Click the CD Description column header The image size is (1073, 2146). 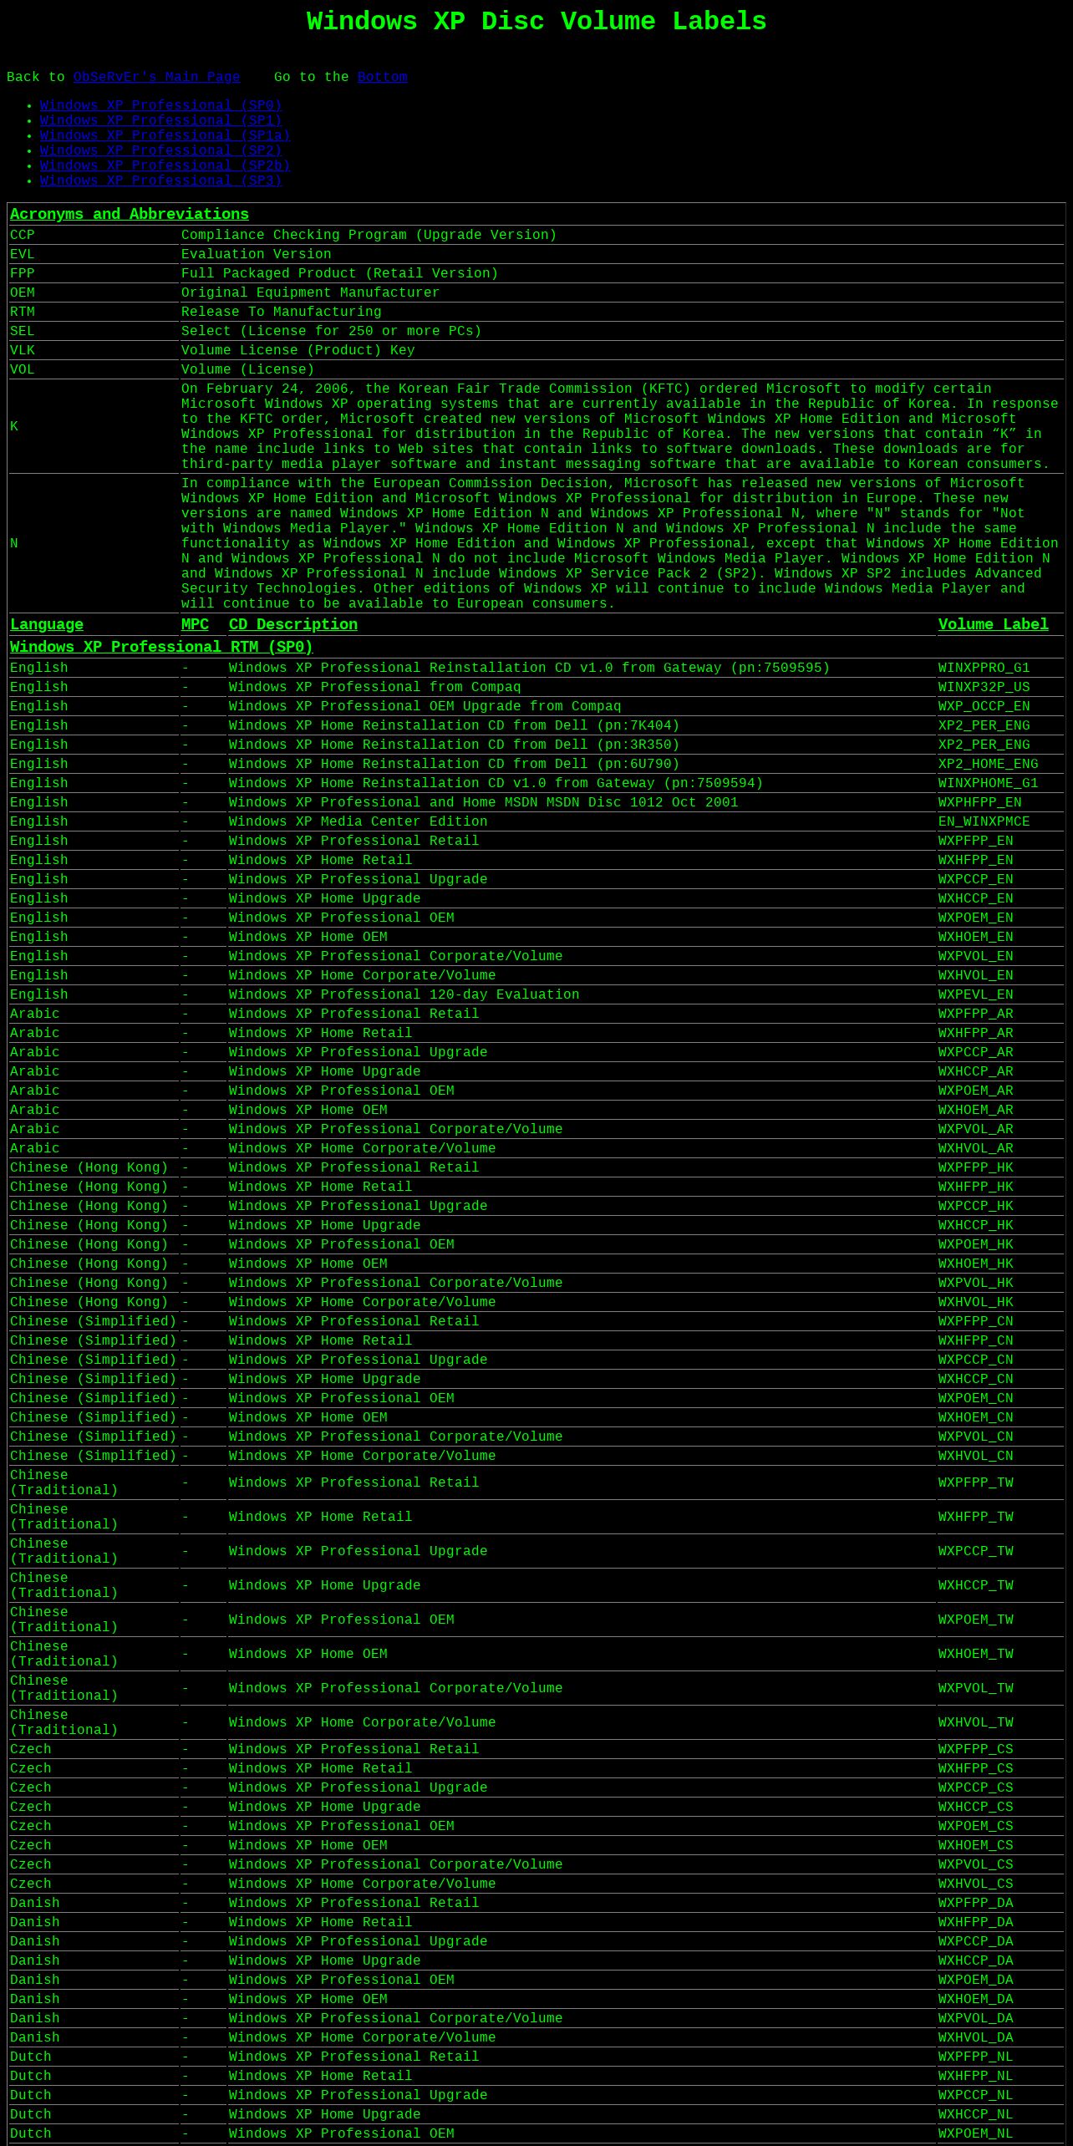click(293, 624)
